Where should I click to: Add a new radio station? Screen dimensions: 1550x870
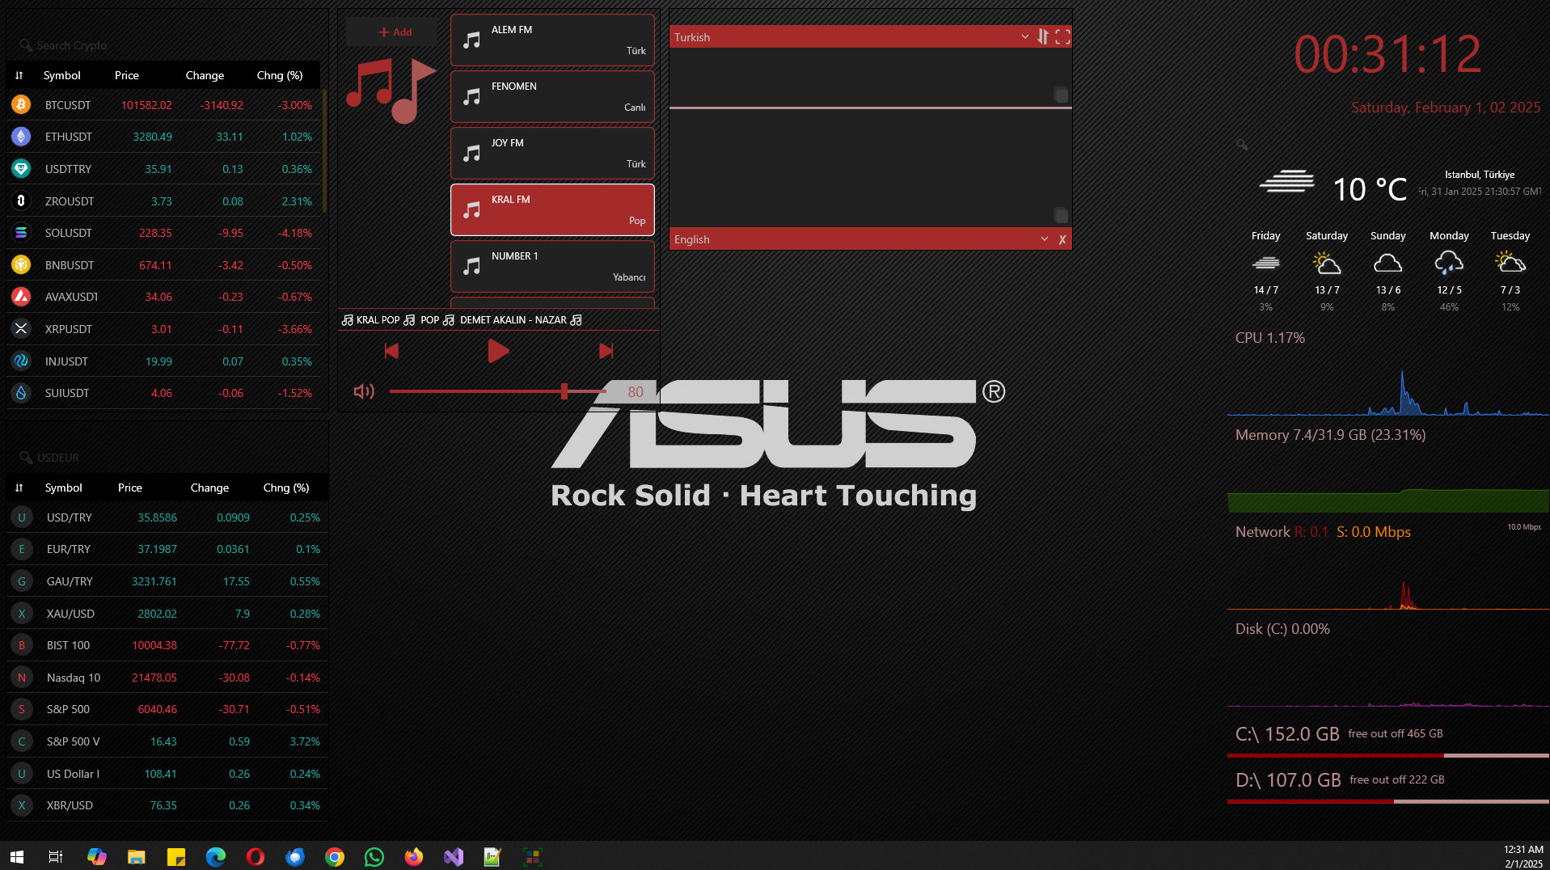395,32
